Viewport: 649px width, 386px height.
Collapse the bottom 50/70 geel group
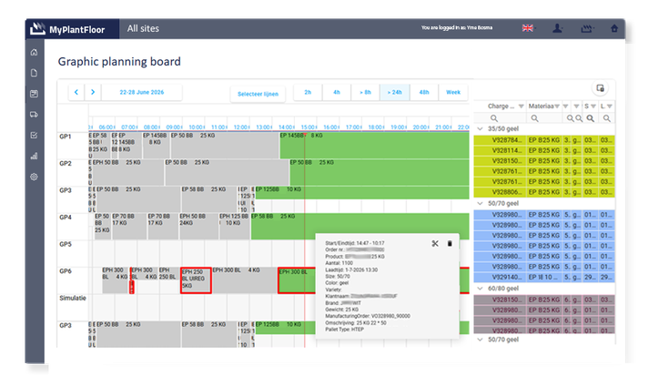click(x=480, y=340)
